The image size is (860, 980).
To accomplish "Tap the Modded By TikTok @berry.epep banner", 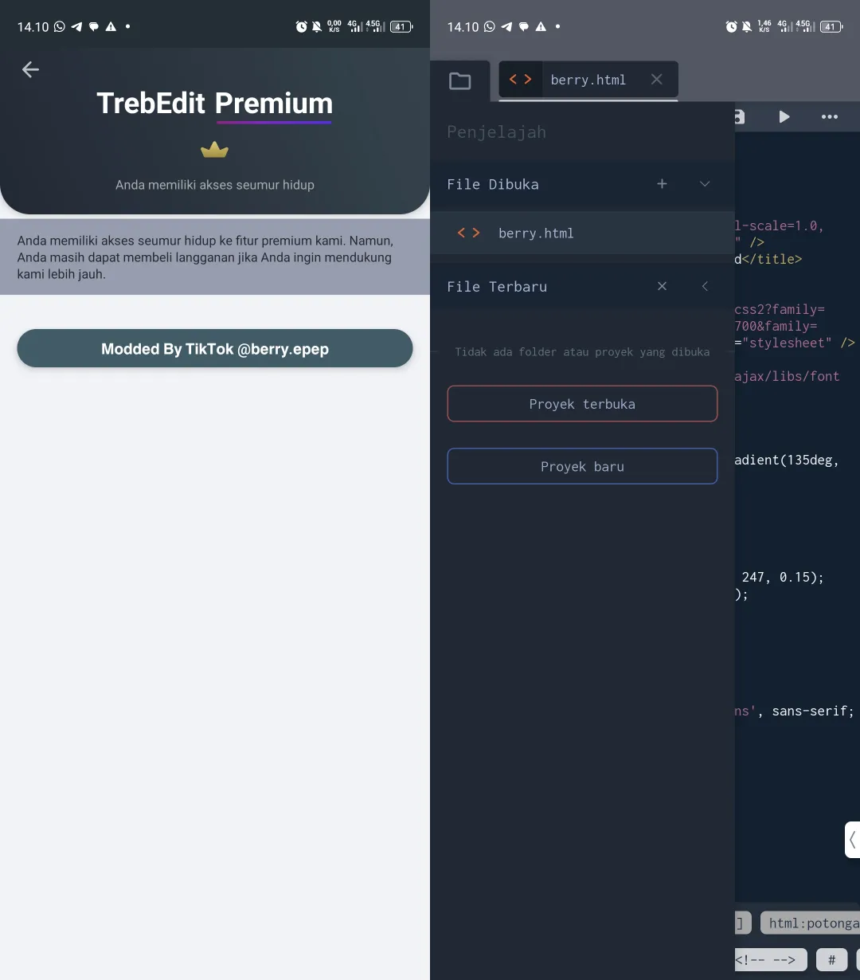I will point(214,348).
